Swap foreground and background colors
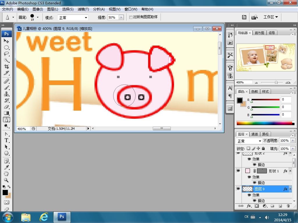The width and height of the screenshot is (298, 223). click(x=9, y=187)
